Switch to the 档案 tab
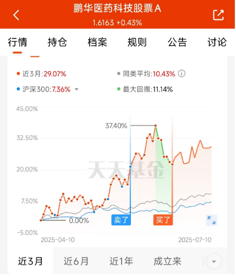The image size is (236, 277). 97,42
